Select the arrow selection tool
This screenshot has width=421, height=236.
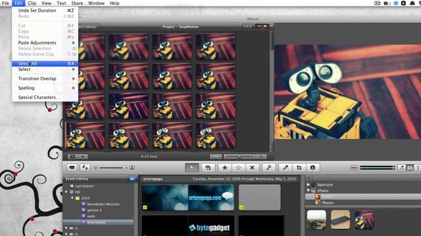point(191,168)
